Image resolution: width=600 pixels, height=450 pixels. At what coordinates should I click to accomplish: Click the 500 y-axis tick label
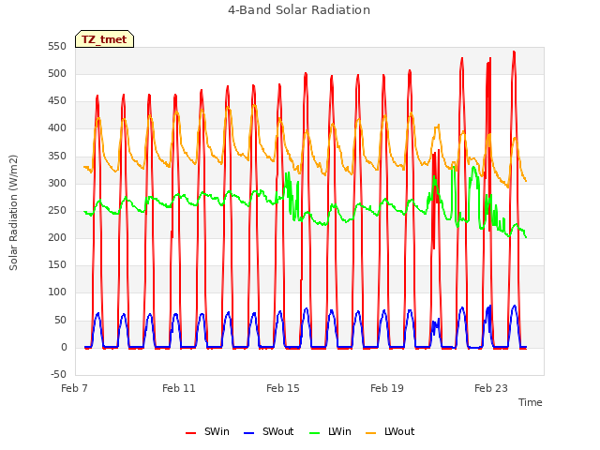coord(57,74)
